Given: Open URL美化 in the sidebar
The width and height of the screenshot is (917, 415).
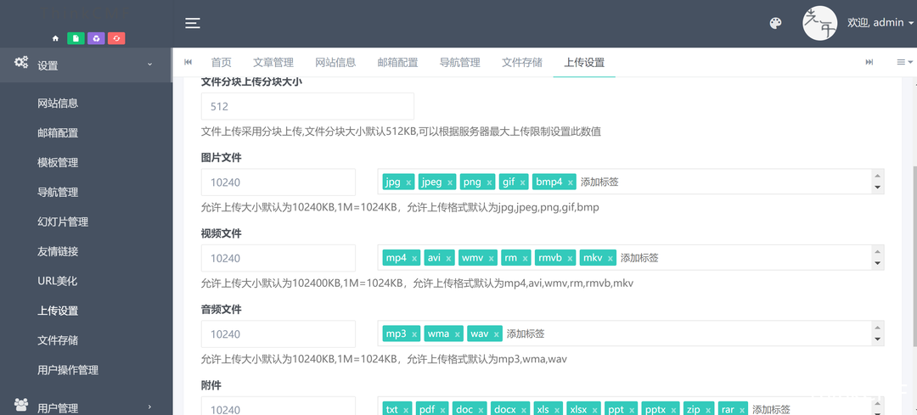Looking at the screenshot, I should (58, 281).
